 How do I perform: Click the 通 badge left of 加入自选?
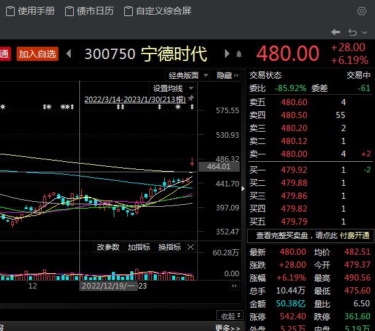5,54
